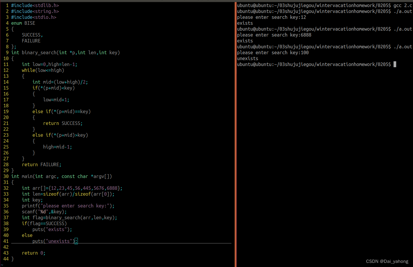Click line number 42 in the gutter

tap(6, 247)
